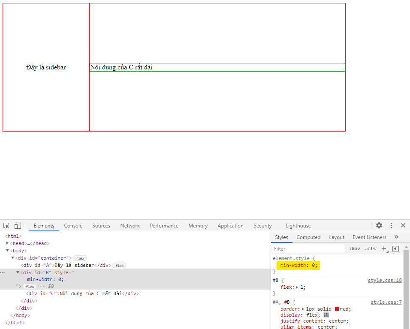Click the #A, #B selector text
This screenshot has width=410, height=329.
point(281,302)
